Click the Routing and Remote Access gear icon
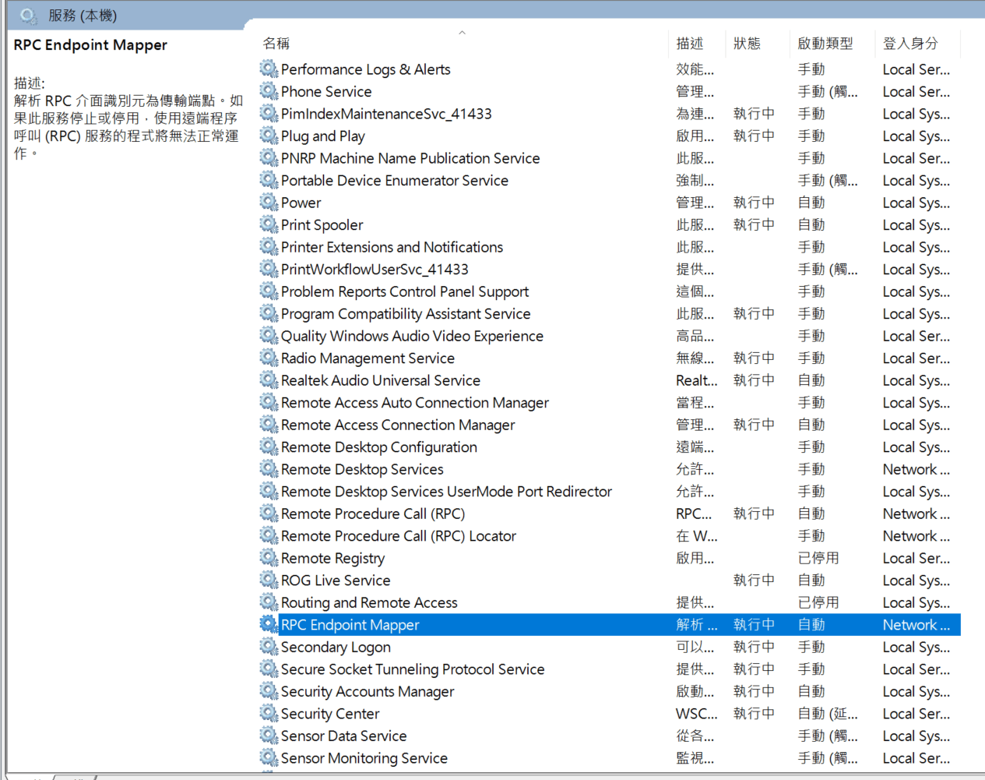The height and width of the screenshot is (780, 985). 269,602
